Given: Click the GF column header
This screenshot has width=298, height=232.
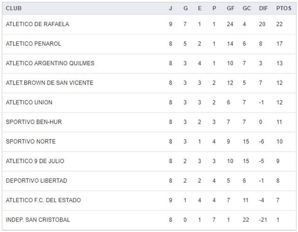Looking at the screenshot, I should [230, 8].
